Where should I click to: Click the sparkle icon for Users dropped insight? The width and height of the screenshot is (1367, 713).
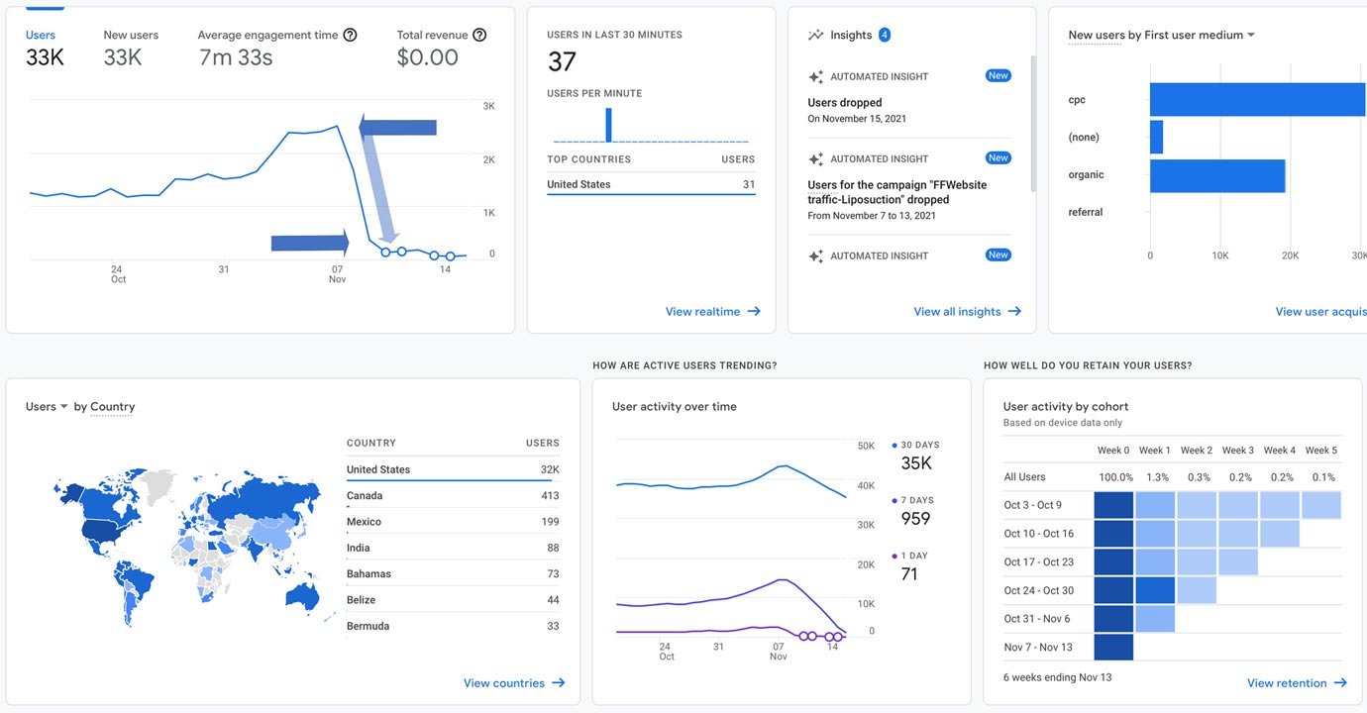coord(815,77)
